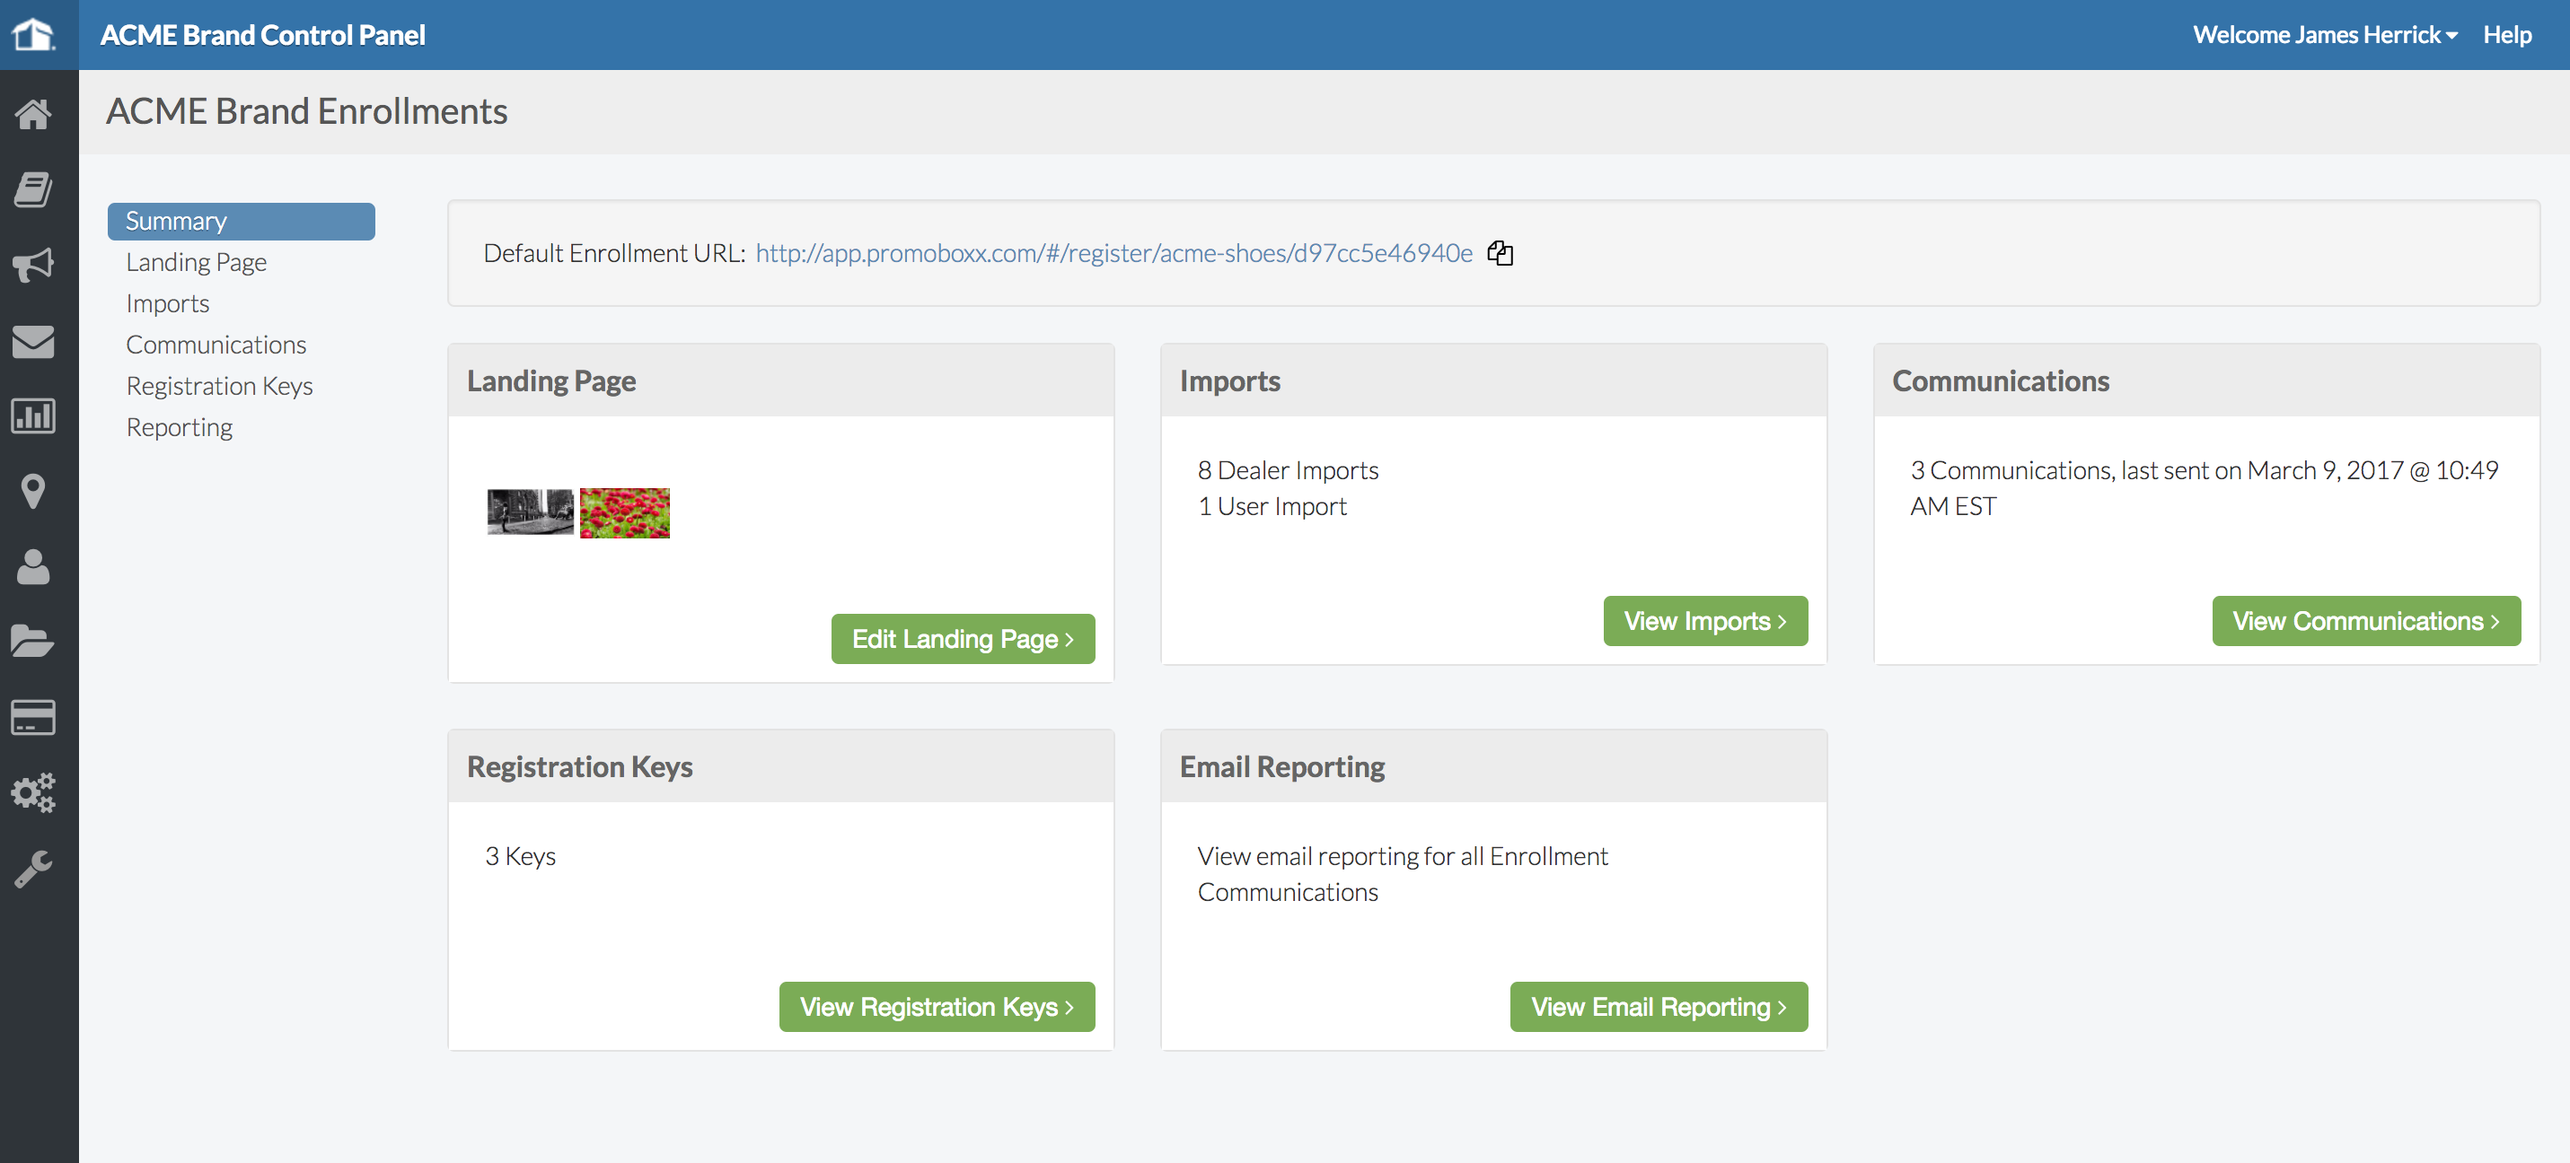Select Landing Page in the left menu
Screen dimensions: 2570x1163
coord(196,262)
